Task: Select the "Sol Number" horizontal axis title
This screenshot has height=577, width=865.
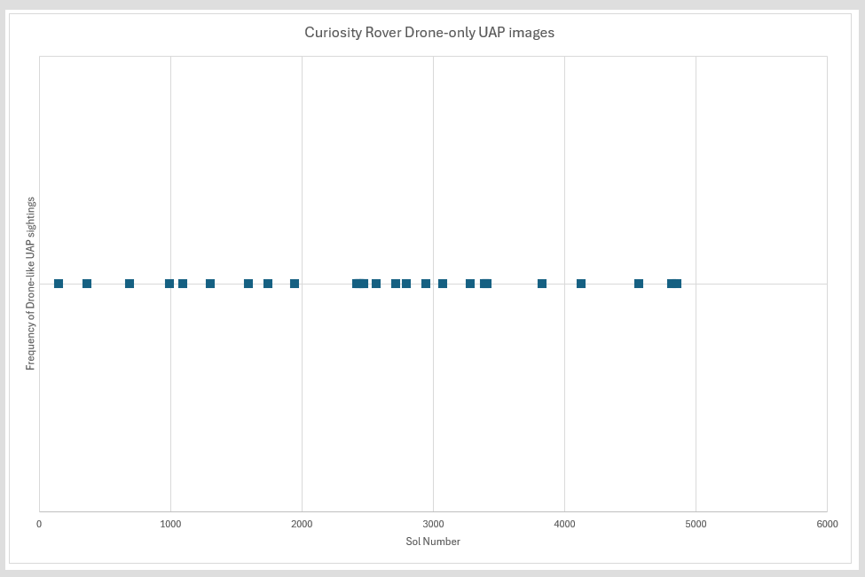Action: [x=433, y=542]
